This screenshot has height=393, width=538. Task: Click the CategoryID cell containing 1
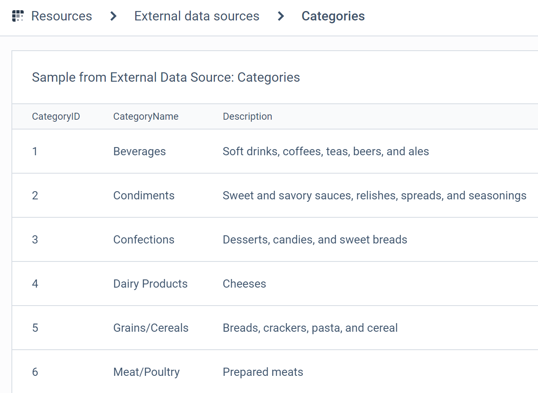[35, 151]
